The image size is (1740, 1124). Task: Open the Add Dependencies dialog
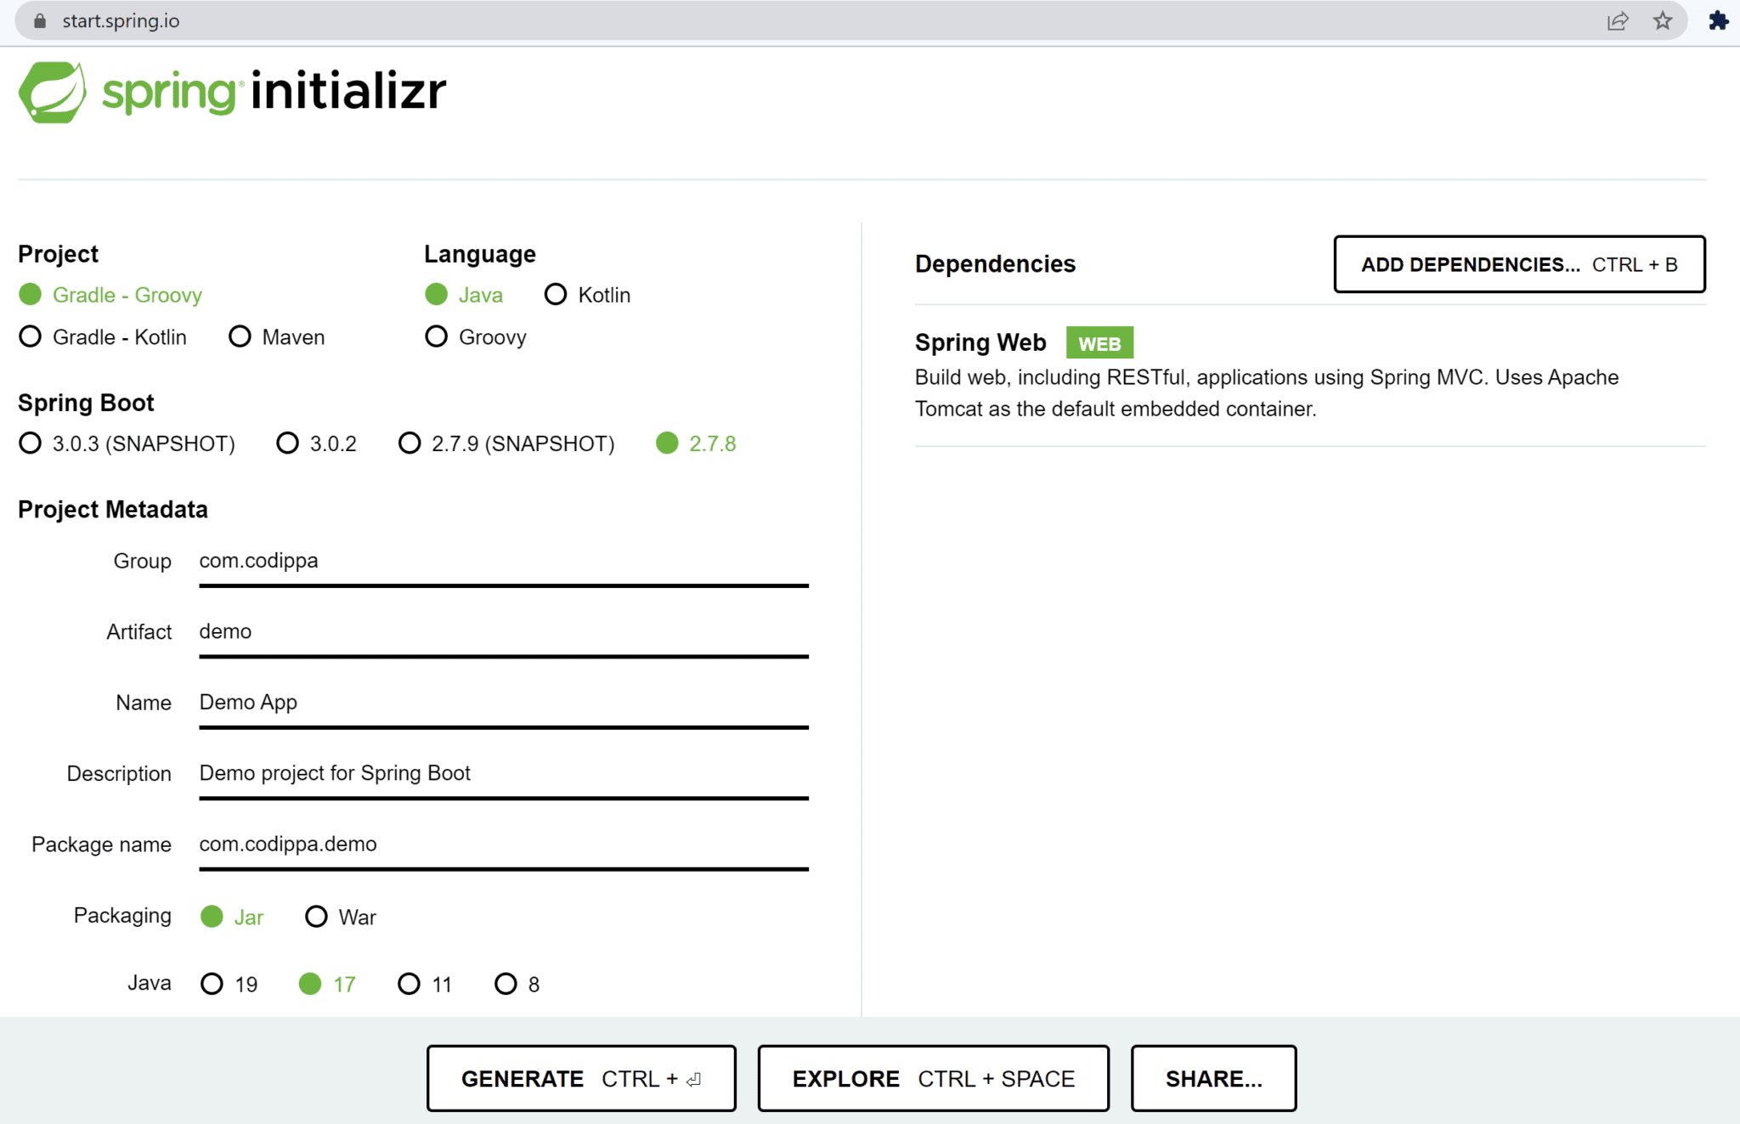point(1519,264)
